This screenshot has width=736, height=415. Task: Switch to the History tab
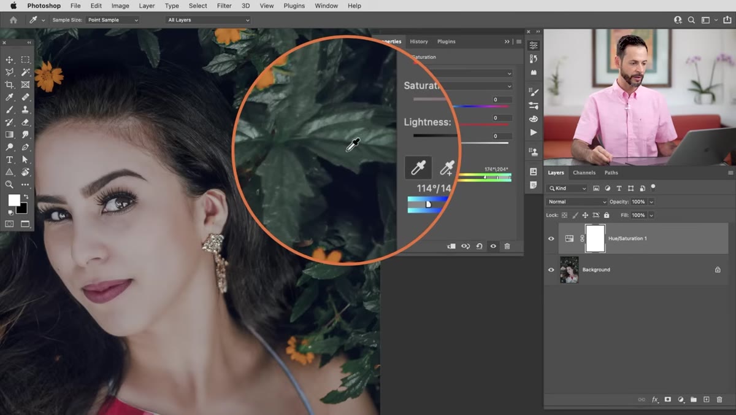[x=419, y=42]
